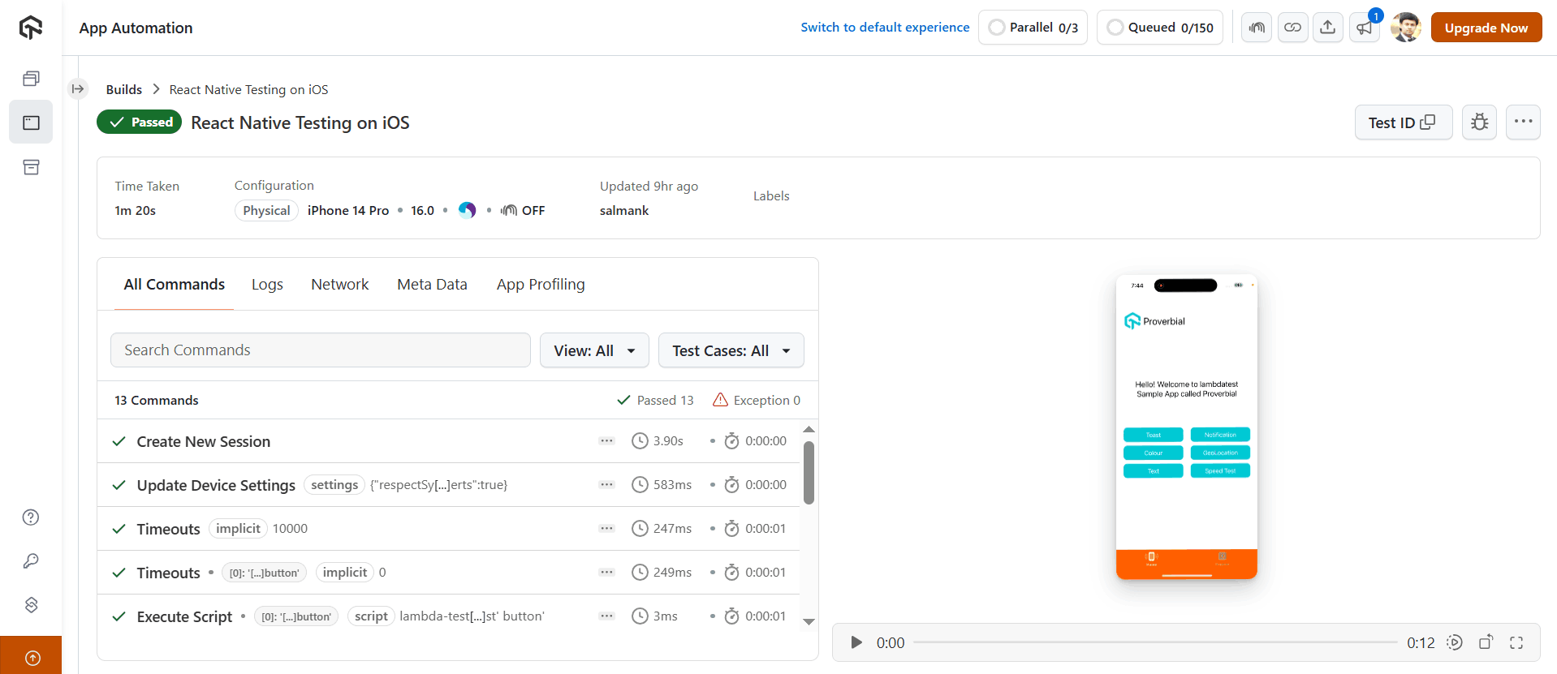Open the link icon in top bar

(1292, 28)
